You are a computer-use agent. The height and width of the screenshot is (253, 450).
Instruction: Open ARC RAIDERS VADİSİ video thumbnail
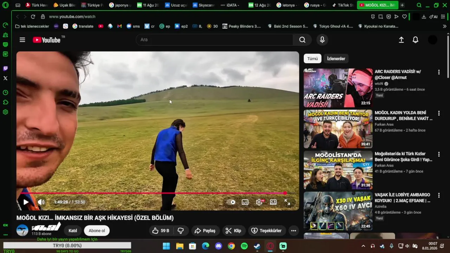tap(338, 88)
